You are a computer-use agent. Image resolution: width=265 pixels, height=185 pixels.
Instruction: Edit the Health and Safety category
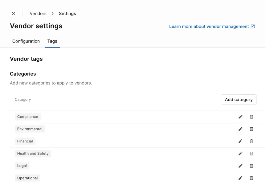click(240, 154)
